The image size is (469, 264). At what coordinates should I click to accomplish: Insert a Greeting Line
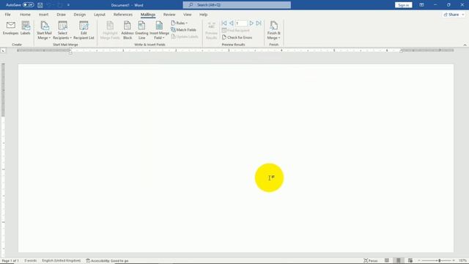point(141,31)
